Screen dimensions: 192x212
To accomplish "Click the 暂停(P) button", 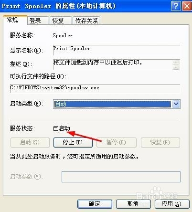I will (117, 142).
